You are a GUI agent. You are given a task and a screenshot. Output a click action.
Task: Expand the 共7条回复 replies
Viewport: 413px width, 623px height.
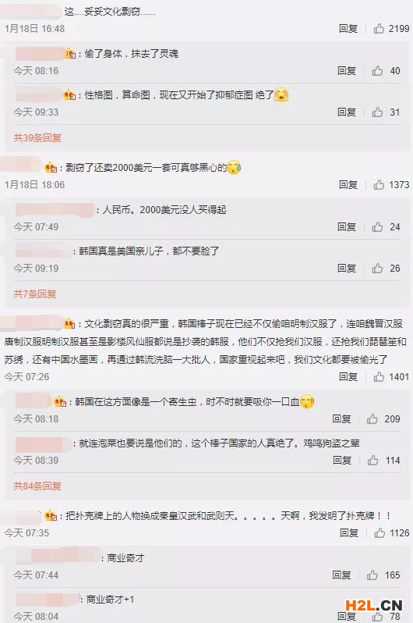35,294
